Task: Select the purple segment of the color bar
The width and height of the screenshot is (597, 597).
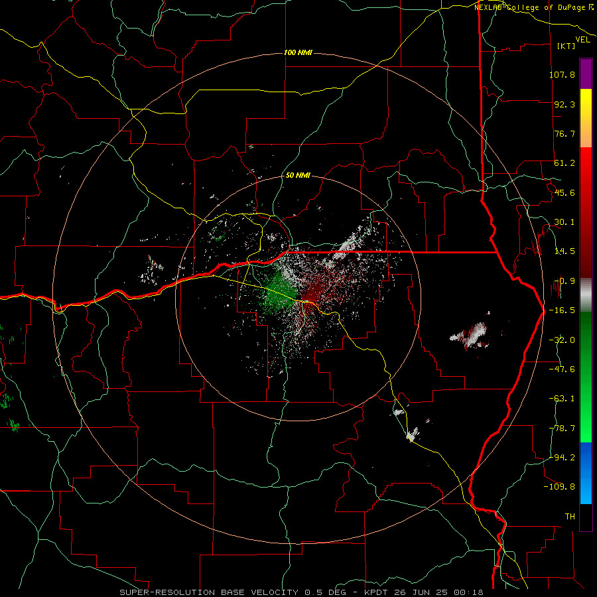Action: tap(586, 74)
